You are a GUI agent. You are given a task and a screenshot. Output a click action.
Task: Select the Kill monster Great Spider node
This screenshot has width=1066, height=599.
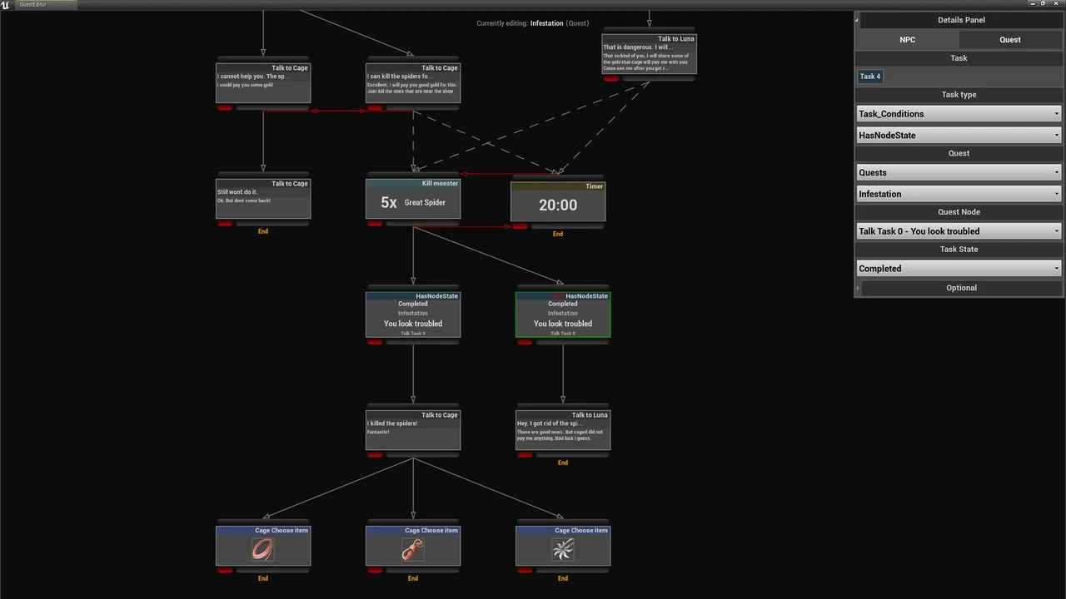pos(413,203)
